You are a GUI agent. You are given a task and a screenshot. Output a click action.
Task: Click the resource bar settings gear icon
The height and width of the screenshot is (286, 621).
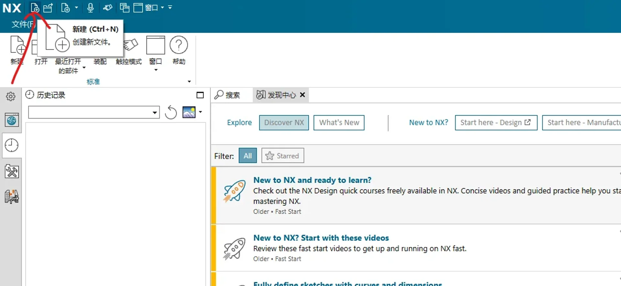pyautogui.click(x=11, y=96)
